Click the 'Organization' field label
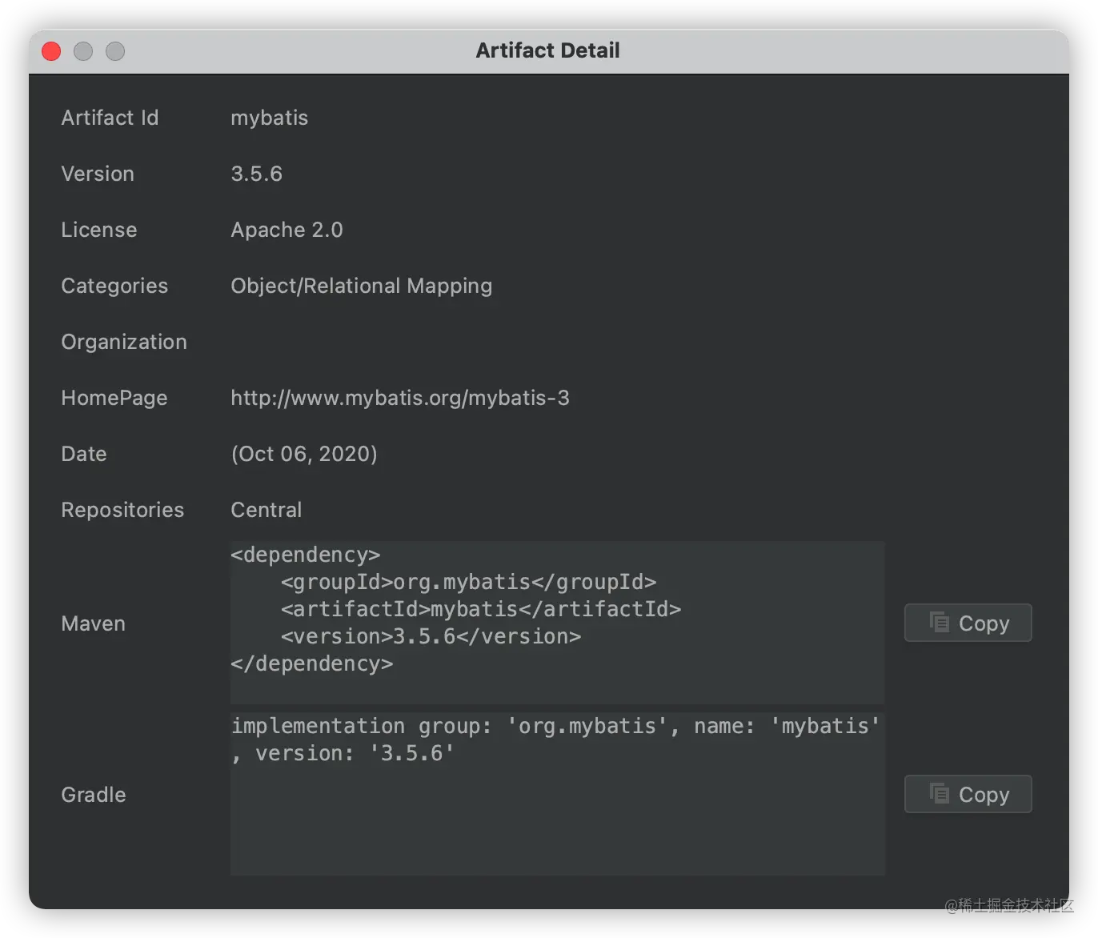The width and height of the screenshot is (1098, 938). (x=124, y=342)
